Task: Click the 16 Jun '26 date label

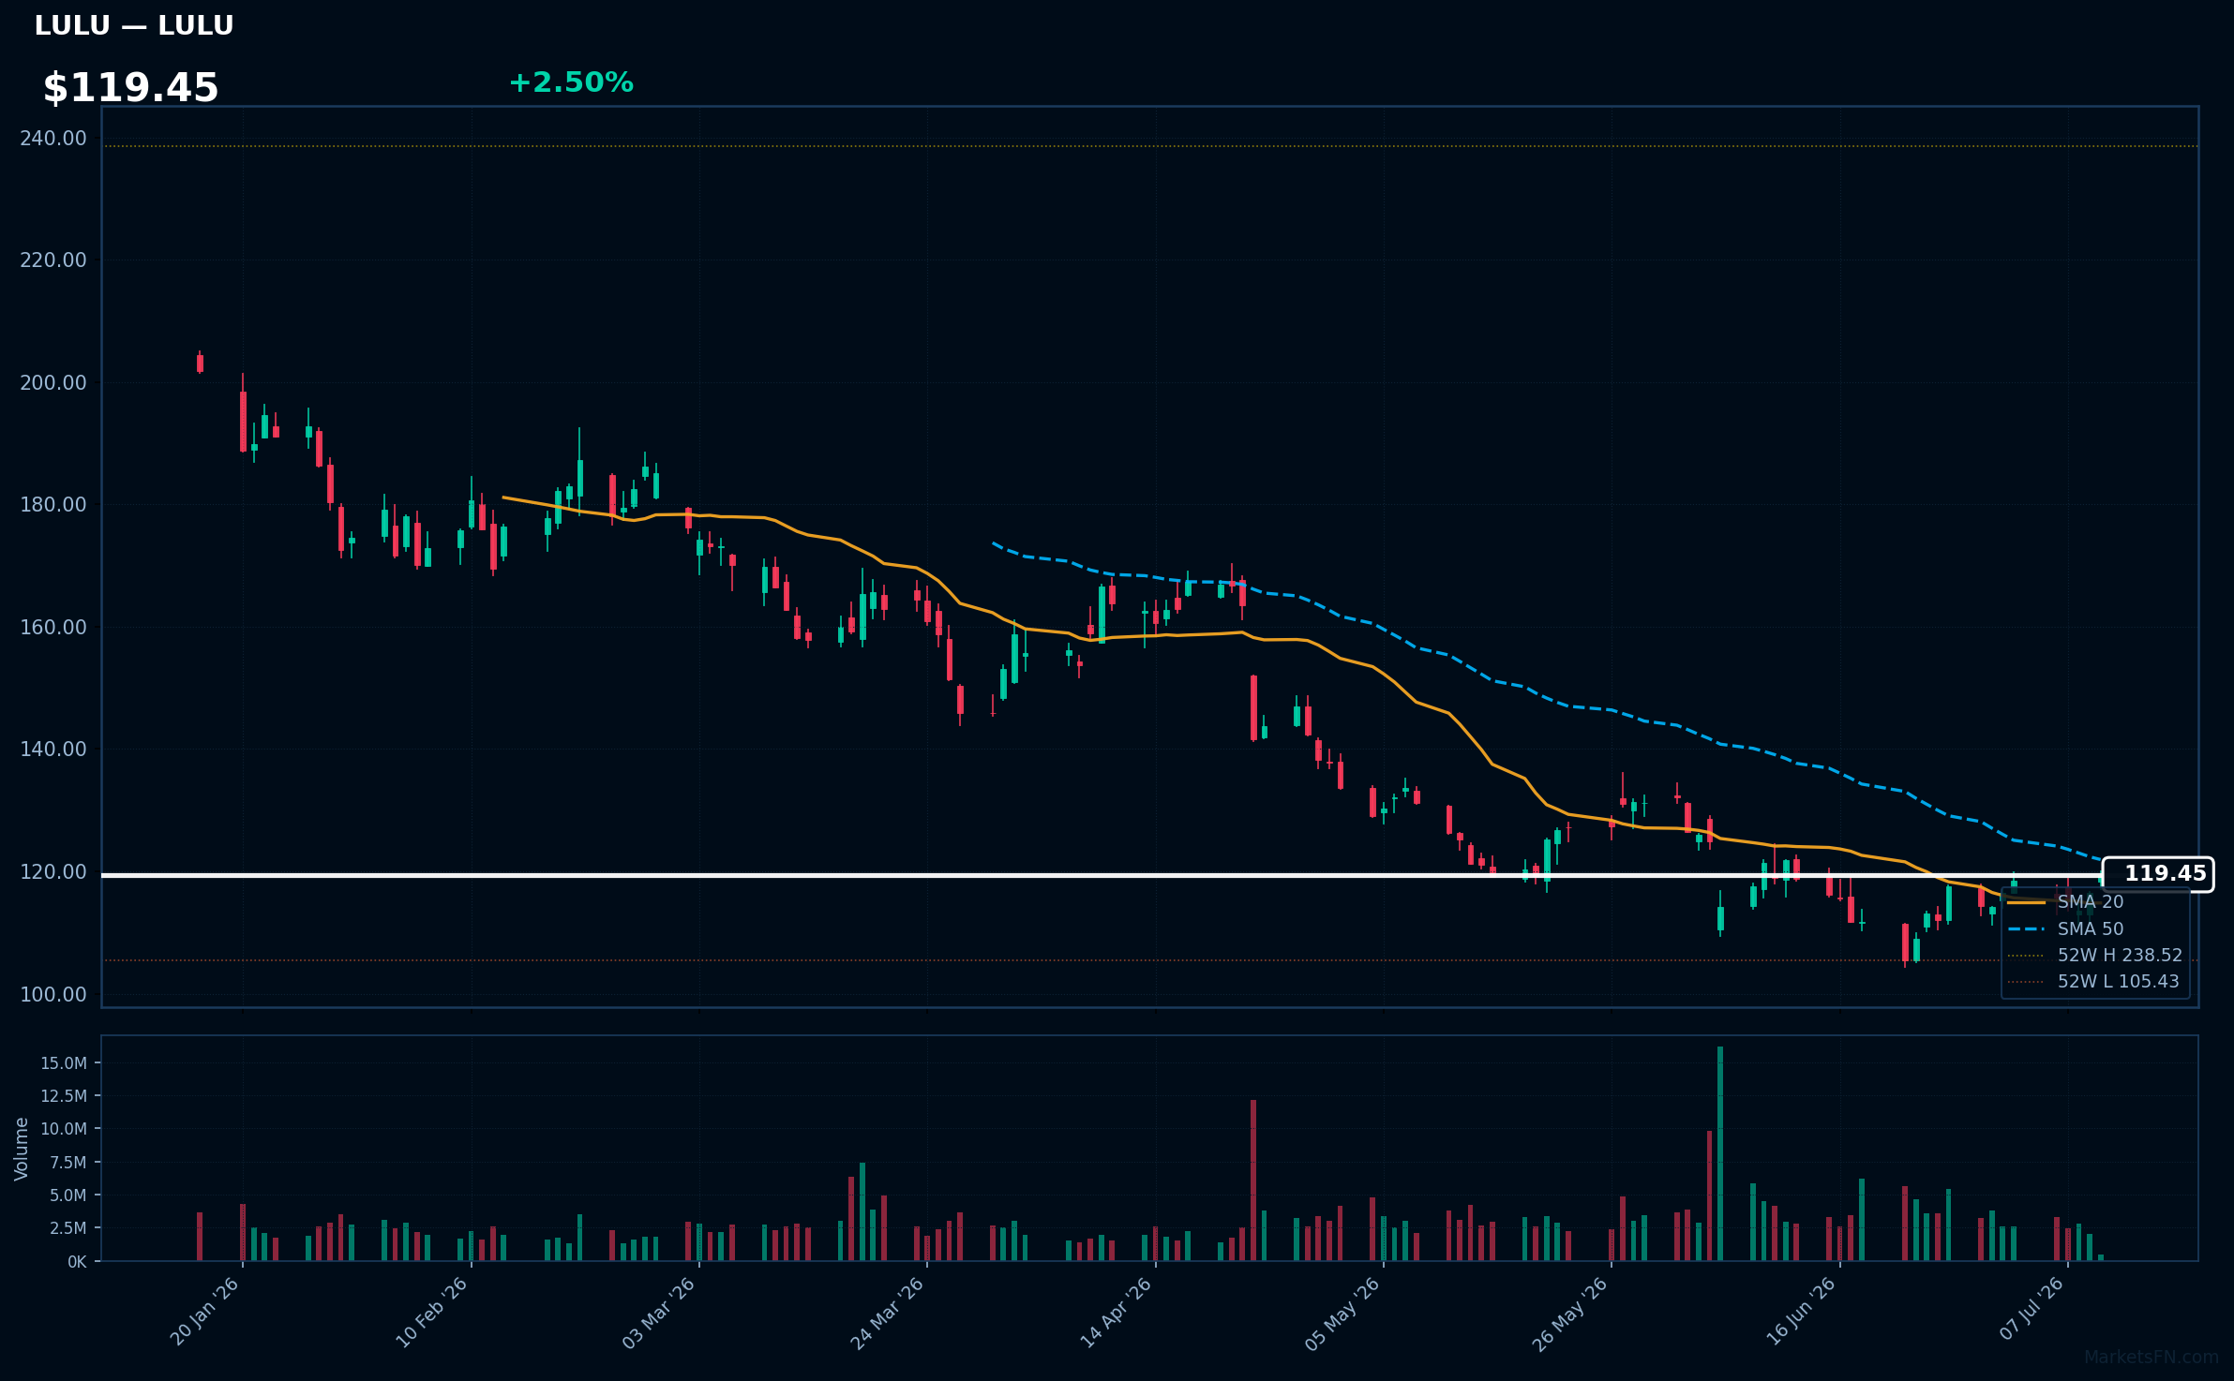Action: click(x=1801, y=1312)
